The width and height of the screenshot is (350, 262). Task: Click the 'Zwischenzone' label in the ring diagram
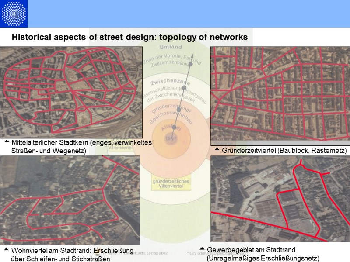pyautogui.click(x=171, y=82)
